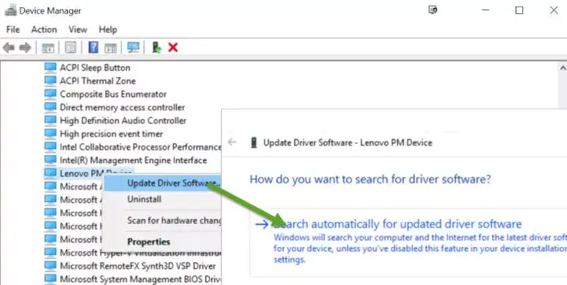The height and width of the screenshot is (285, 567).
Task: Open the Help menu
Action: 108,29
